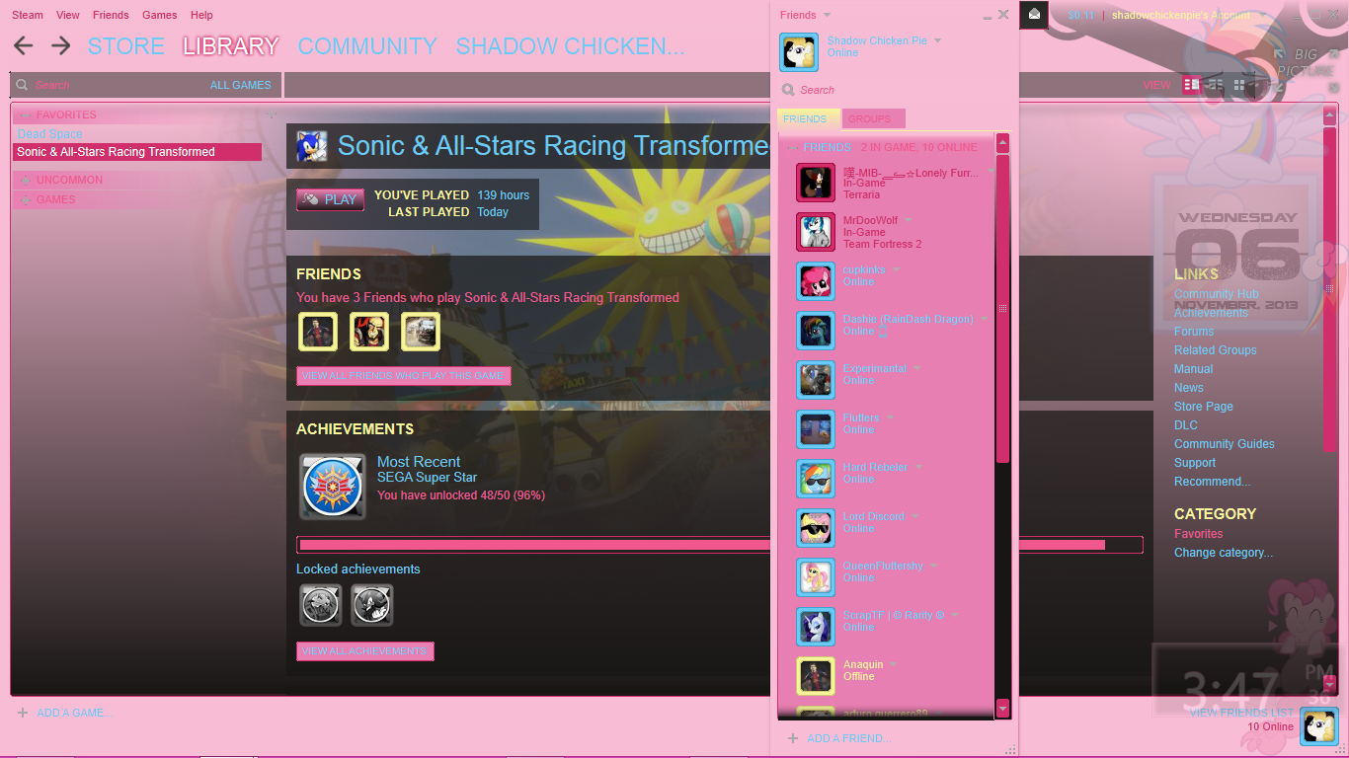
Task: Go forward with the right arrow button
Action: (61, 45)
